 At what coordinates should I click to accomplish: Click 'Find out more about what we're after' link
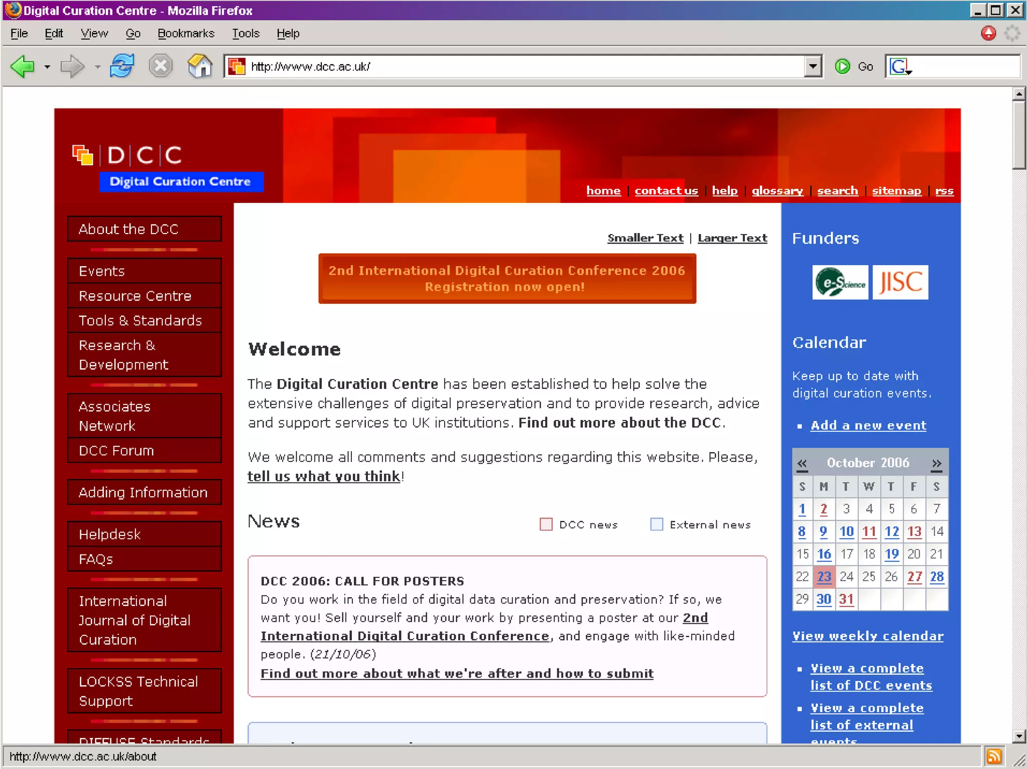(x=457, y=673)
